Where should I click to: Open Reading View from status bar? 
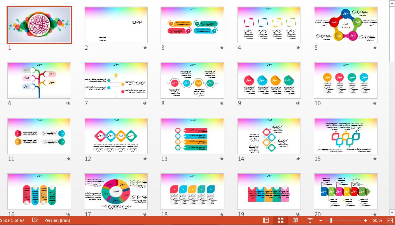pyautogui.click(x=295, y=220)
